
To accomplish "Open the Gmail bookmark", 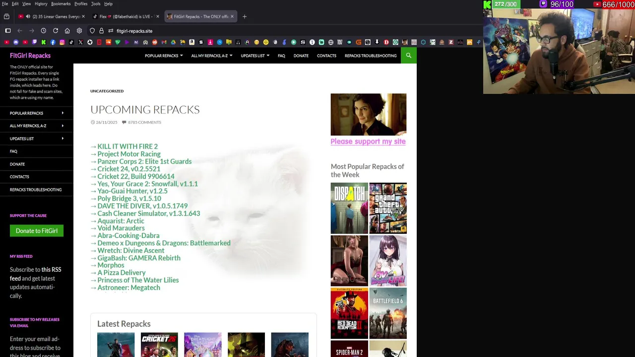I will (x=164, y=42).
